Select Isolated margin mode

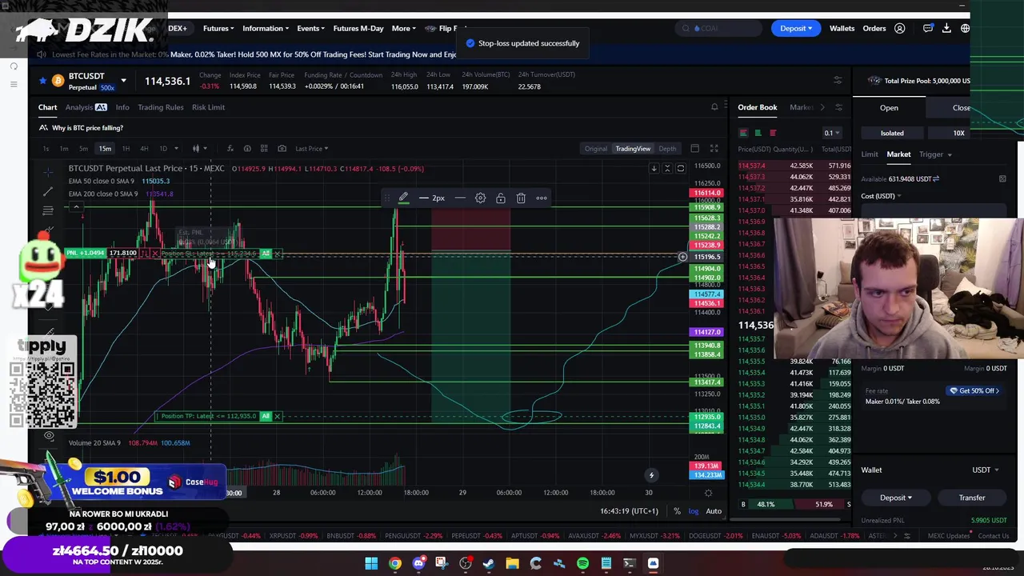point(892,134)
